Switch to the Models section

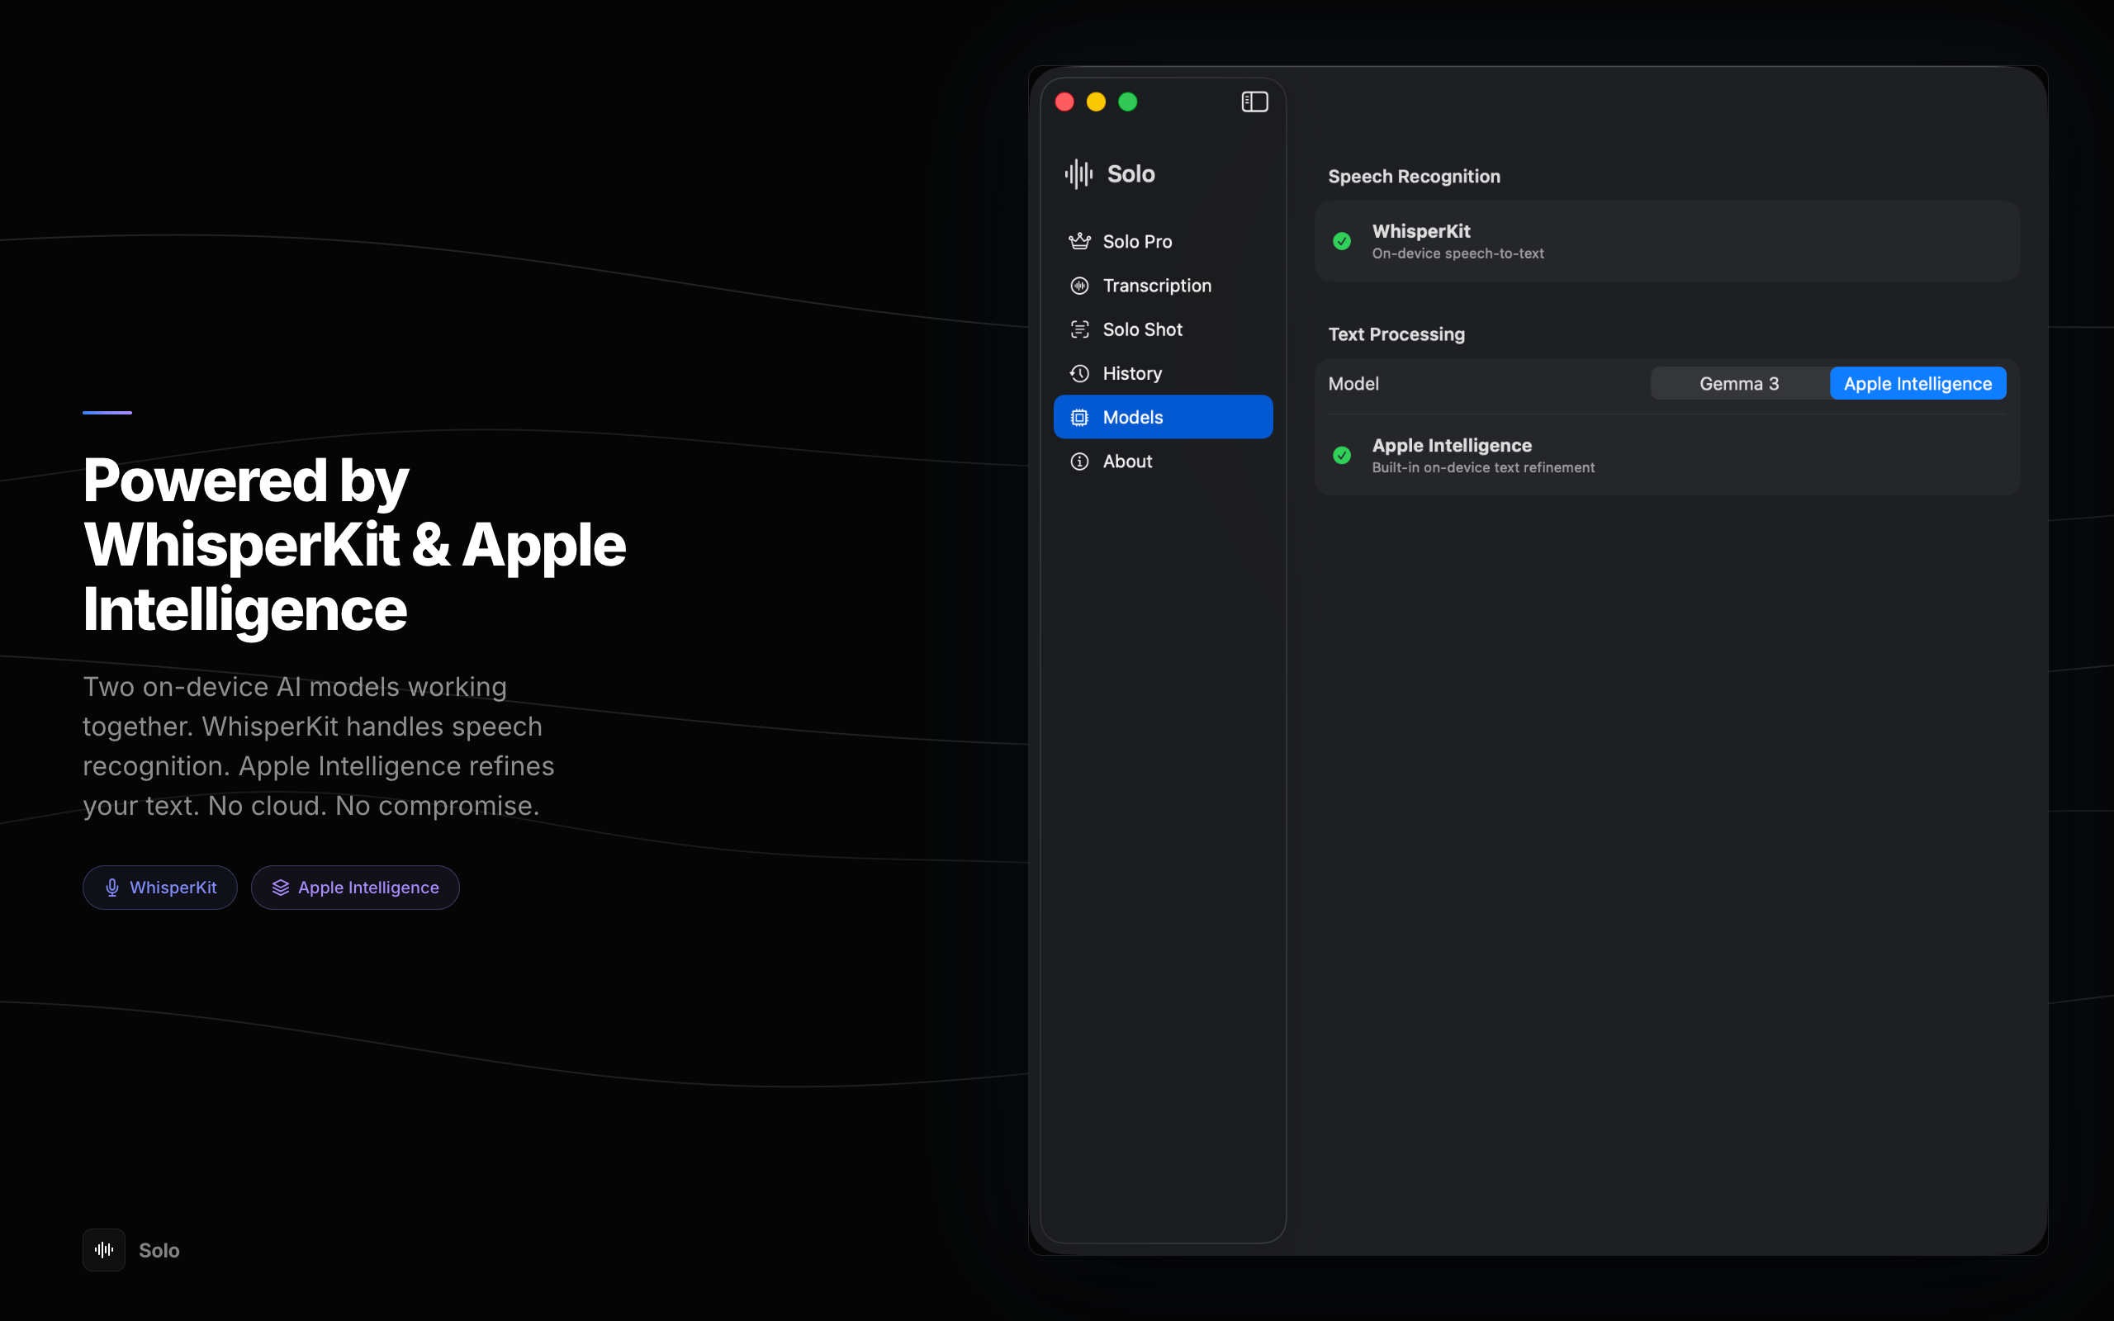pyautogui.click(x=1132, y=417)
